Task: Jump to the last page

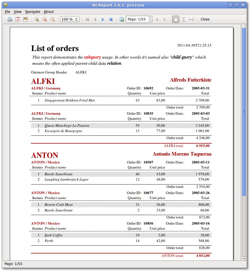Action: point(111,19)
